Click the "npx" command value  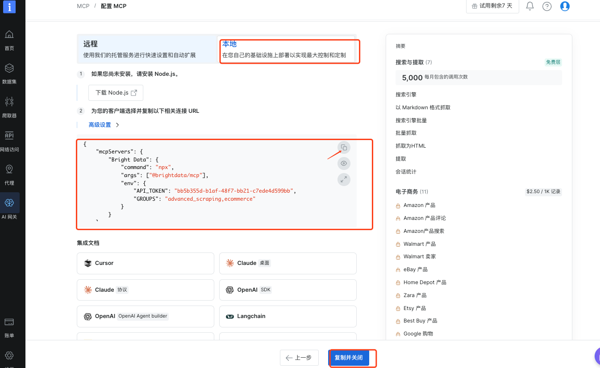tap(163, 167)
